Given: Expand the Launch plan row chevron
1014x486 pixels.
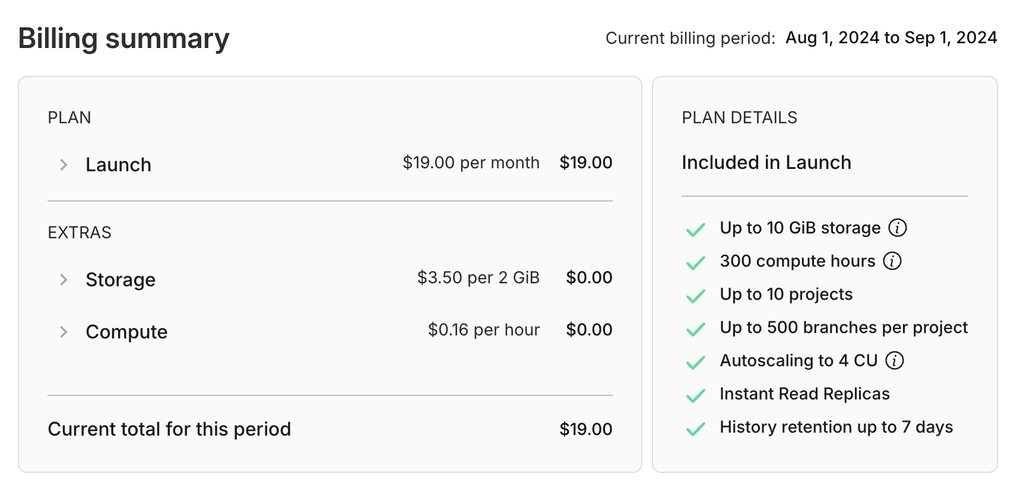Looking at the screenshot, I should click(64, 165).
